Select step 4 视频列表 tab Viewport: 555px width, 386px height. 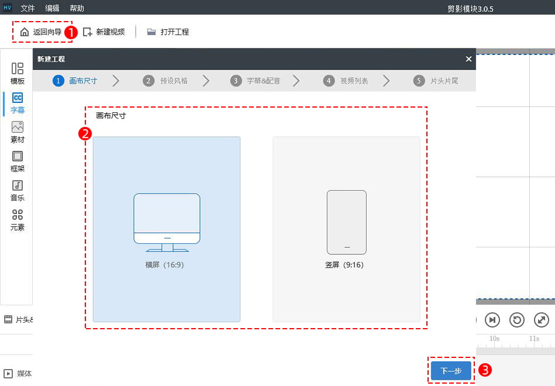pos(346,81)
